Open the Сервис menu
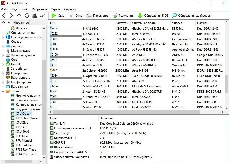This screenshot has height=164, width=229. pos(56,9)
